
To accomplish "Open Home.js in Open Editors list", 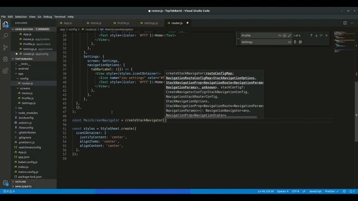I will [x=34, y=39].
